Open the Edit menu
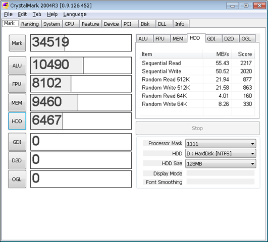The width and height of the screenshot is (268, 242). (x=22, y=14)
